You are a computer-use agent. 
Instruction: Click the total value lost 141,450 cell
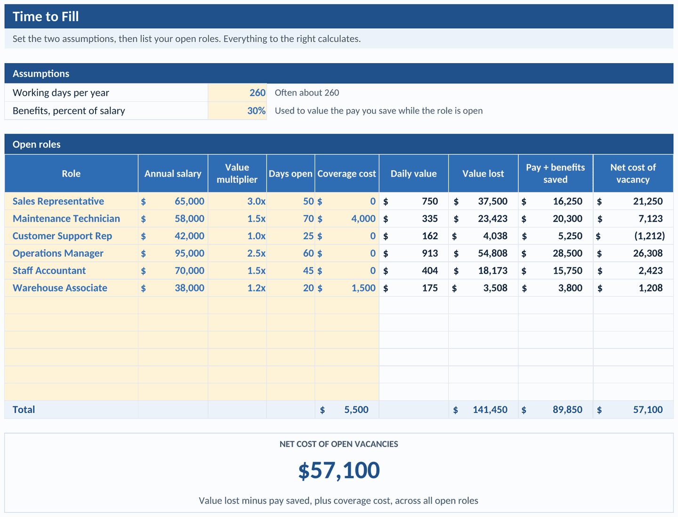pyautogui.click(x=483, y=410)
